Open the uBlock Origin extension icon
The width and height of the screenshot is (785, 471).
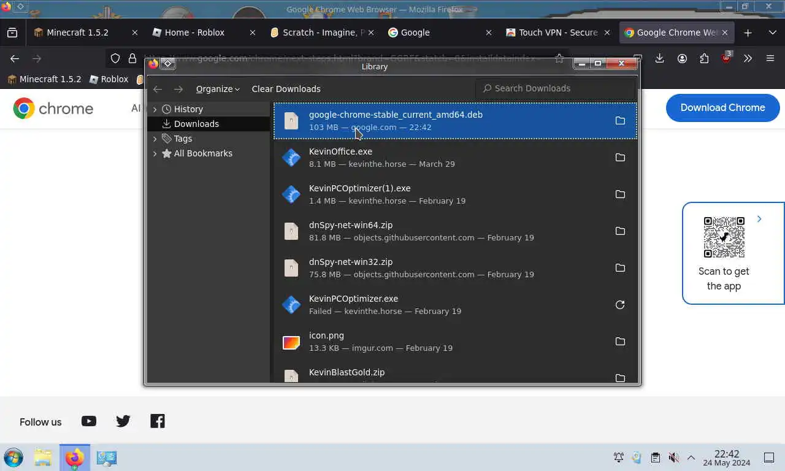(727, 58)
